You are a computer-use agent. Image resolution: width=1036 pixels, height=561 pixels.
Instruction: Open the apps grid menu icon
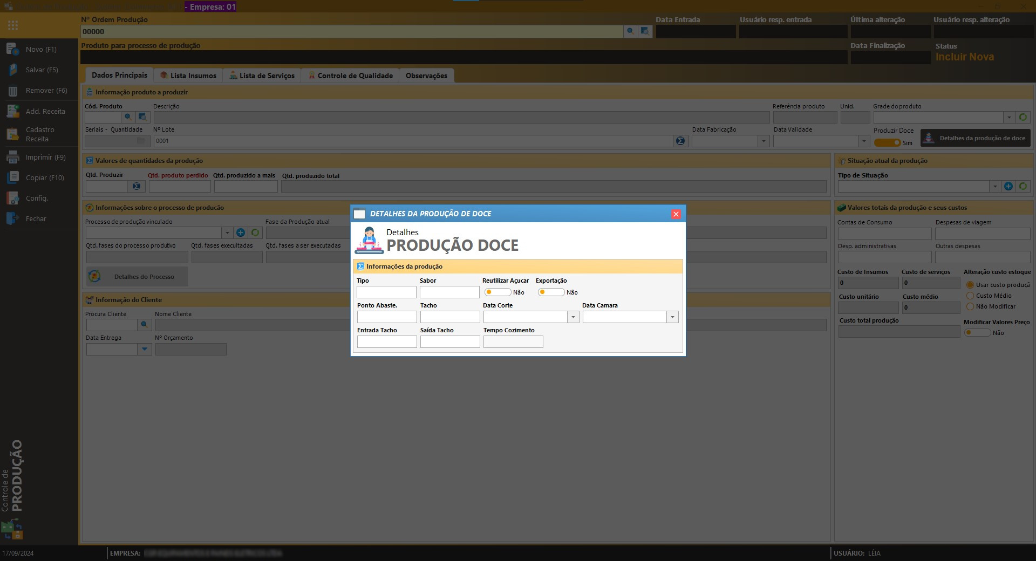tap(13, 25)
